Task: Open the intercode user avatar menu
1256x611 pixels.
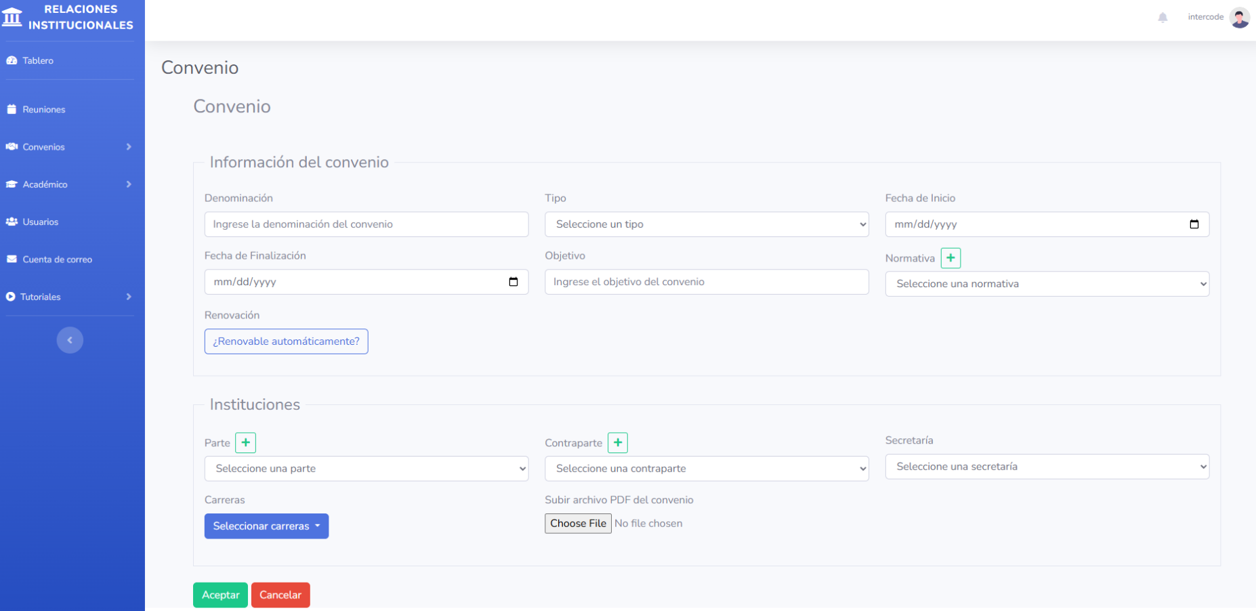Action: (x=1239, y=18)
